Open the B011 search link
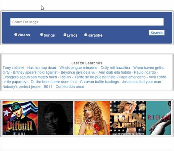The height and width of the screenshot is (151, 174). (x=48, y=86)
